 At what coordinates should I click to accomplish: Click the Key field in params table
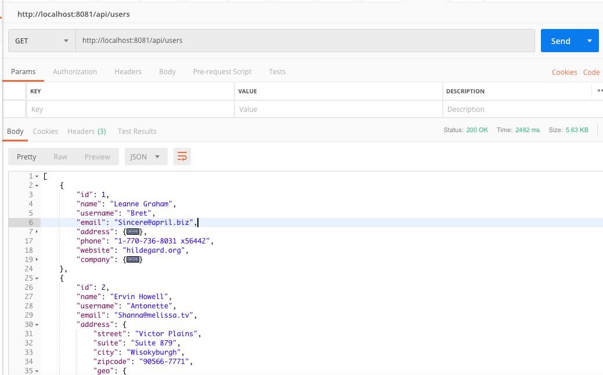coord(130,110)
